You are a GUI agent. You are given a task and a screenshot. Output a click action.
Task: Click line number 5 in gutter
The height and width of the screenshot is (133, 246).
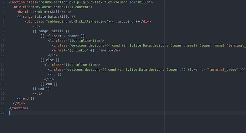4,21
